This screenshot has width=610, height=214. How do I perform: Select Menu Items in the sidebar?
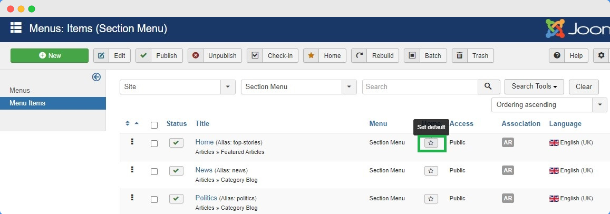tap(53, 103)
